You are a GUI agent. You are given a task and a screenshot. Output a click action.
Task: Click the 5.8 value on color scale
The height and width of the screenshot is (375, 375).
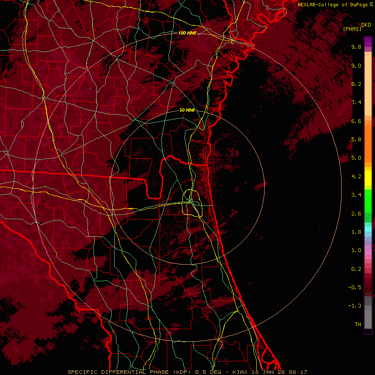point(356,140)
